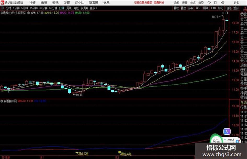The height and width of the screenshot is (159, 247).
Task: Select the 多周期 multi-period tab
Action: click(84, 8)
